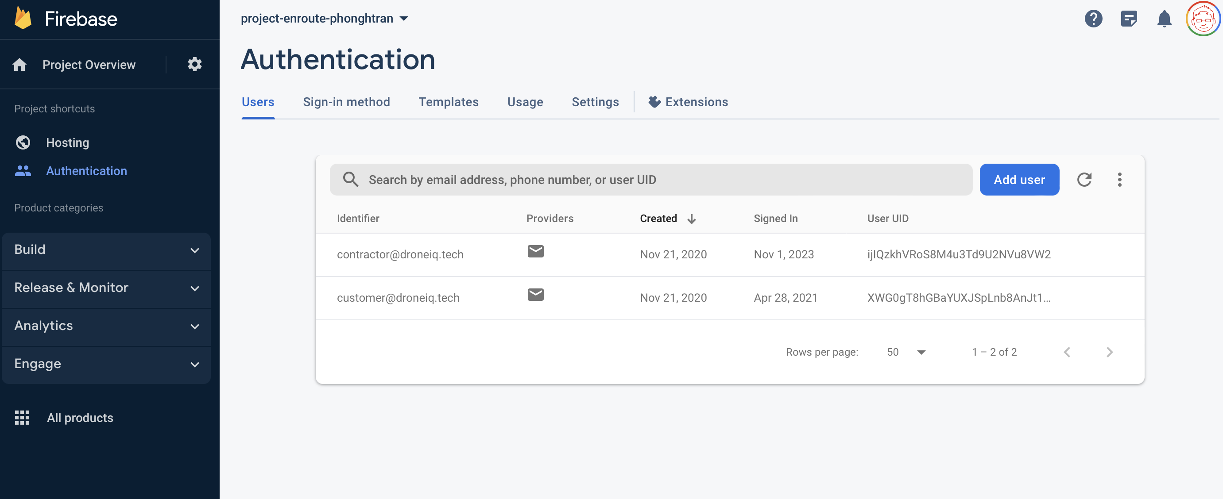Screen dimensions: 1223x499
Task: Open the three-dot more options menu
Action: [1119, 180]
